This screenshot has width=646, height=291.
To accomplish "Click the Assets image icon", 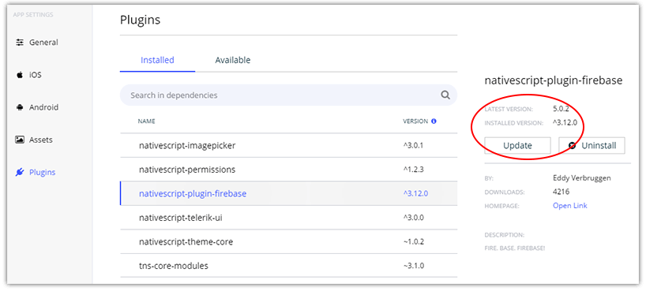I will (20, 140).
